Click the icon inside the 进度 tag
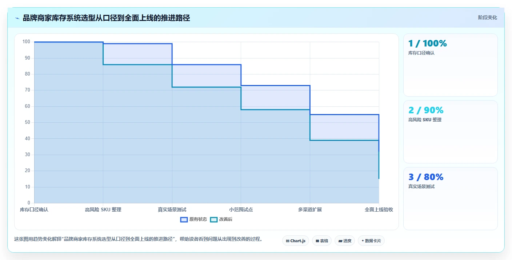Screen dimensions: 512x260 point(340,241)
